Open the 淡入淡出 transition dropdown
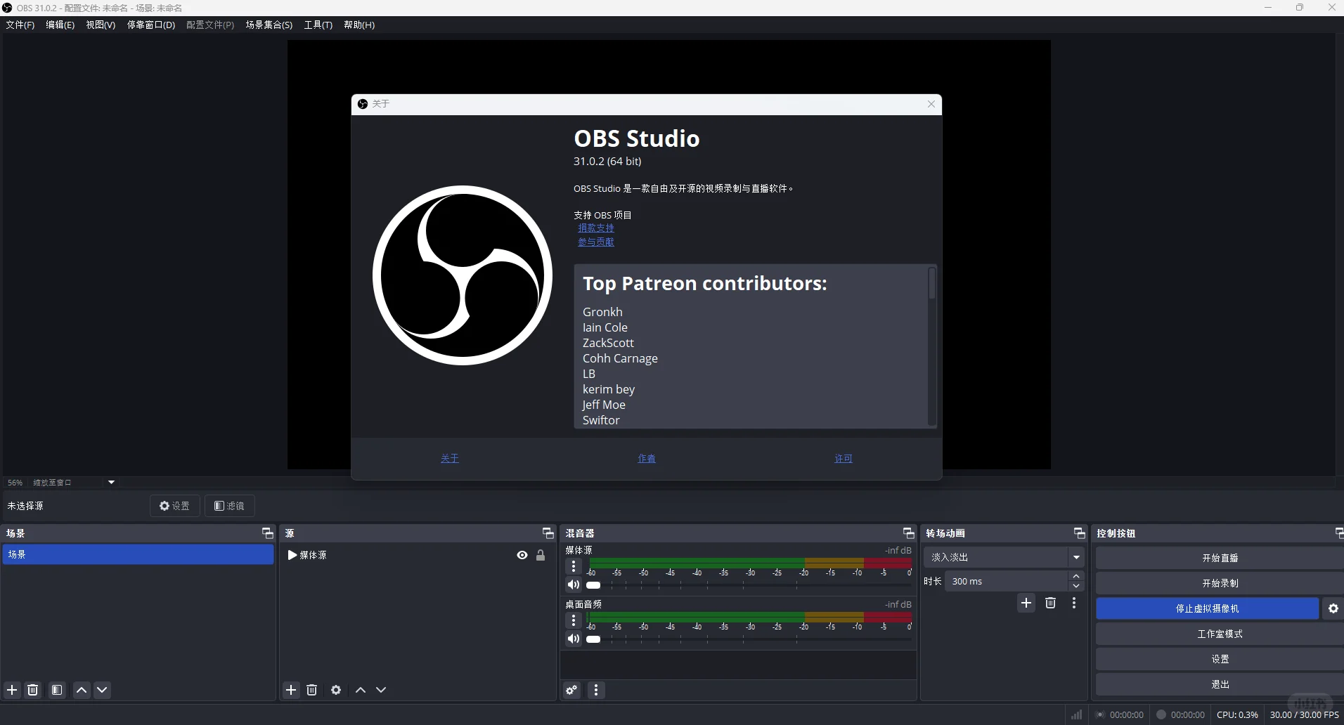1344x725 pixels. 1077,556
